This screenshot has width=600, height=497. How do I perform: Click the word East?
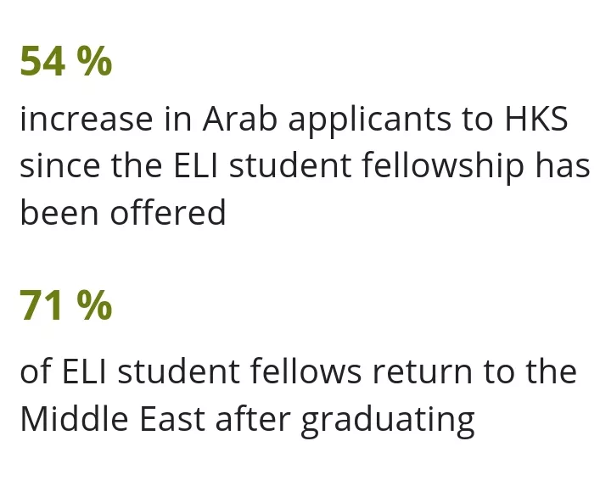(171, 419)
